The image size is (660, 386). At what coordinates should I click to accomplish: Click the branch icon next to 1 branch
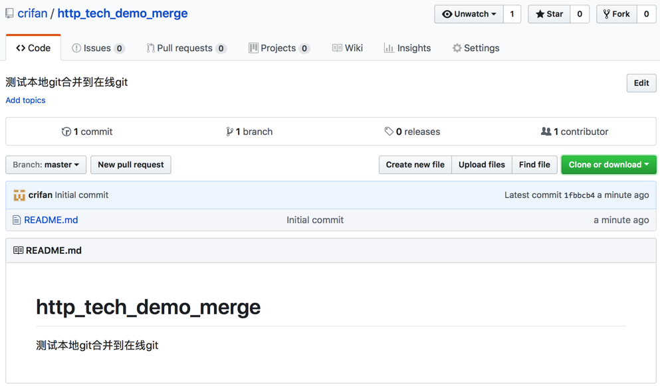229,132
